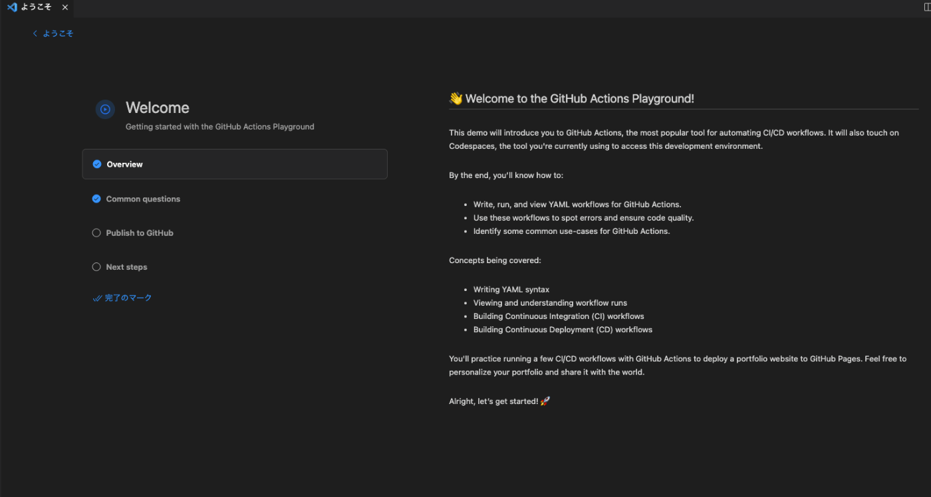Click the 'Concepts being covered:' text
The image size is (931, 497).
tap(495, 260)
